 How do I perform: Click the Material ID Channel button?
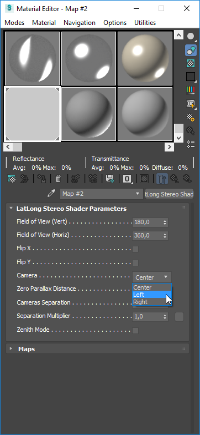coord(127,179)
